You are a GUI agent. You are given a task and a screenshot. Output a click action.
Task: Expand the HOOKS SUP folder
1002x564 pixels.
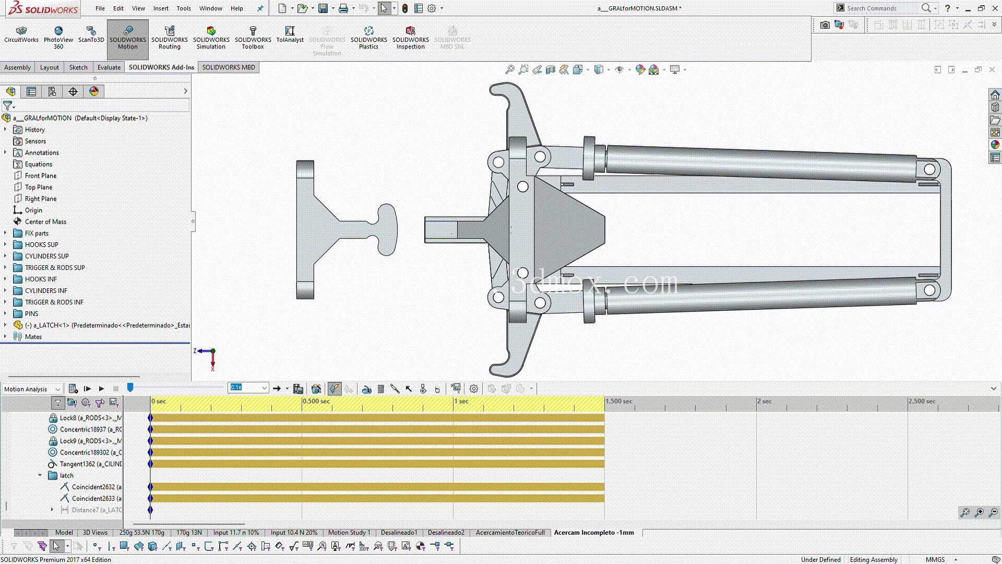(x=5, y=244)
